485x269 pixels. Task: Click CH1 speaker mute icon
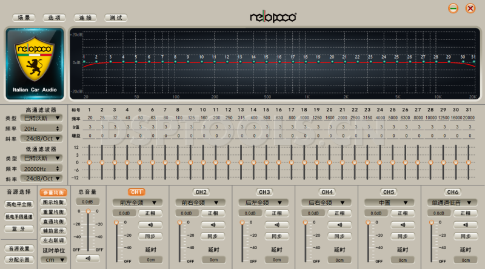pos(150,225)
